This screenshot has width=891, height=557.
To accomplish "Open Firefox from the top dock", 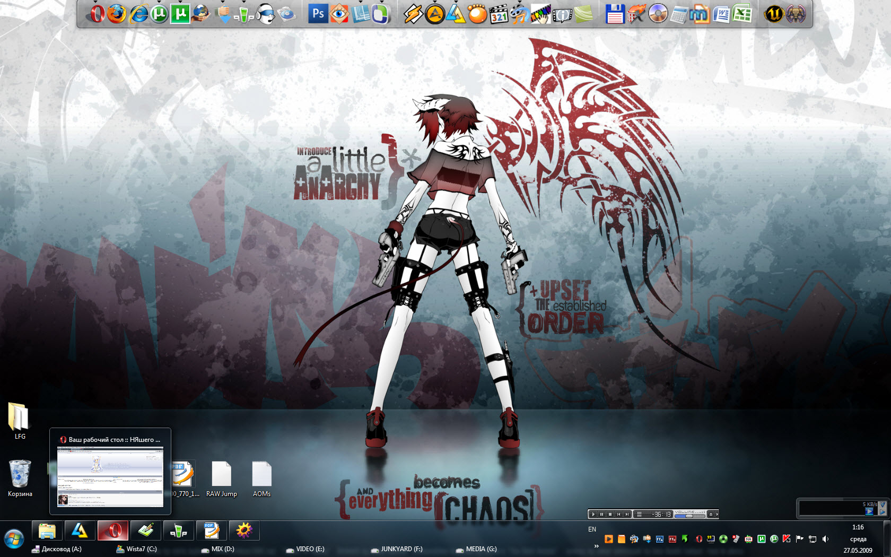I will point(117,14).
